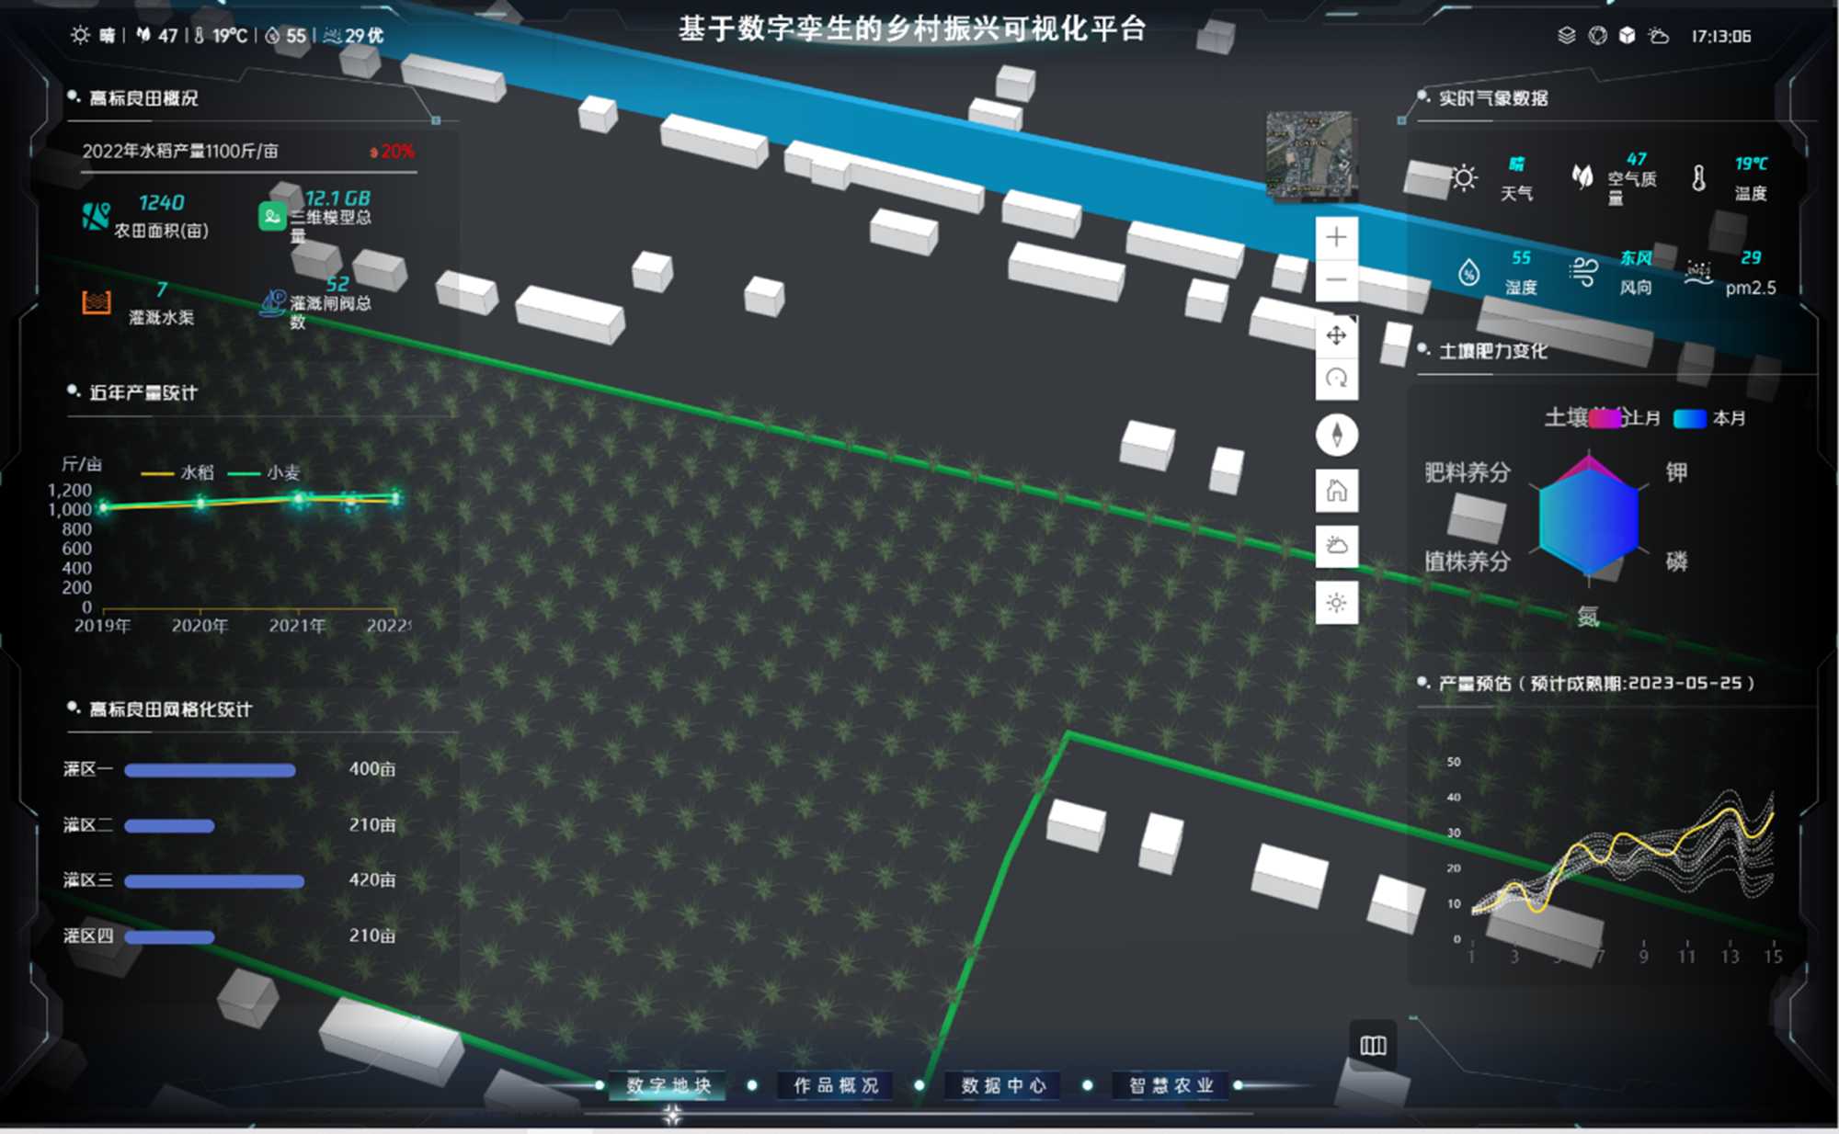The height and width of the screenshot is (1134, 1839).
Task: Open the 作品概况 tab
Action: point(836,1085)
